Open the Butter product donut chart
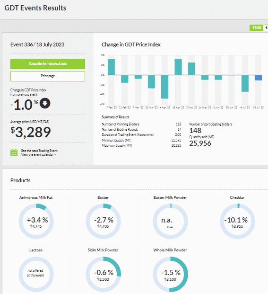Image resolution: width=268 pixels, height=294 pixels. tap(103, 221)
